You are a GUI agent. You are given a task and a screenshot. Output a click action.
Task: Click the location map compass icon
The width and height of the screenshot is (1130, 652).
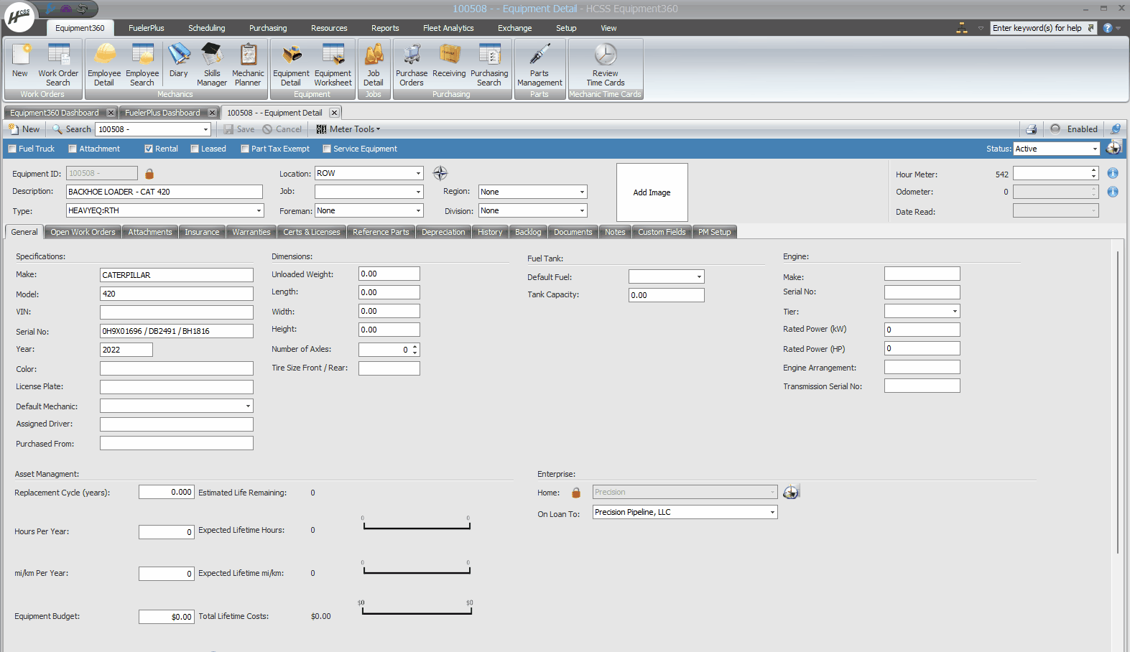pyautogui.click(x=440, y=173)
